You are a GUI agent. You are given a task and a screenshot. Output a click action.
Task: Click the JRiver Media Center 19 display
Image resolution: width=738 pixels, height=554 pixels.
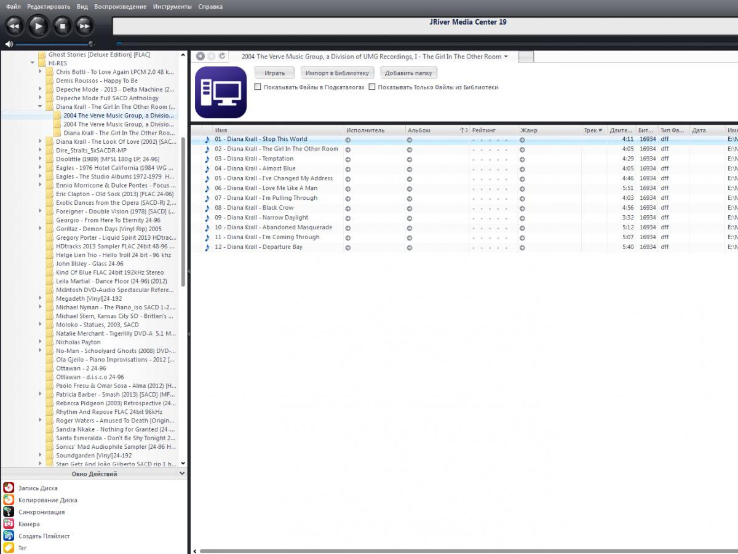[x=426, y=26]
